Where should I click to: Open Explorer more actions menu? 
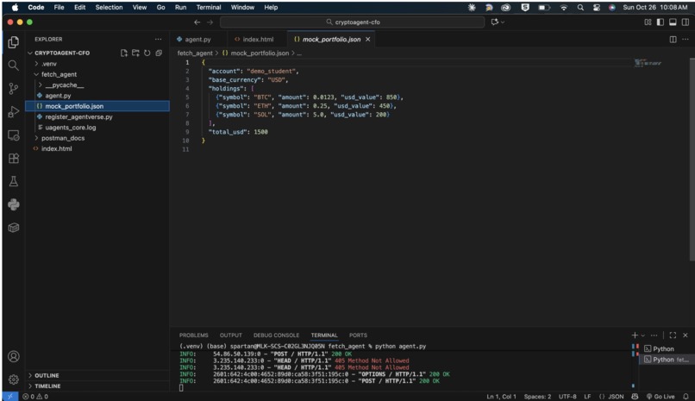click(159, 39)
